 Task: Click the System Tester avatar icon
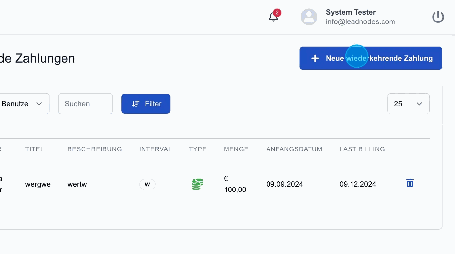tap(309, 17)
